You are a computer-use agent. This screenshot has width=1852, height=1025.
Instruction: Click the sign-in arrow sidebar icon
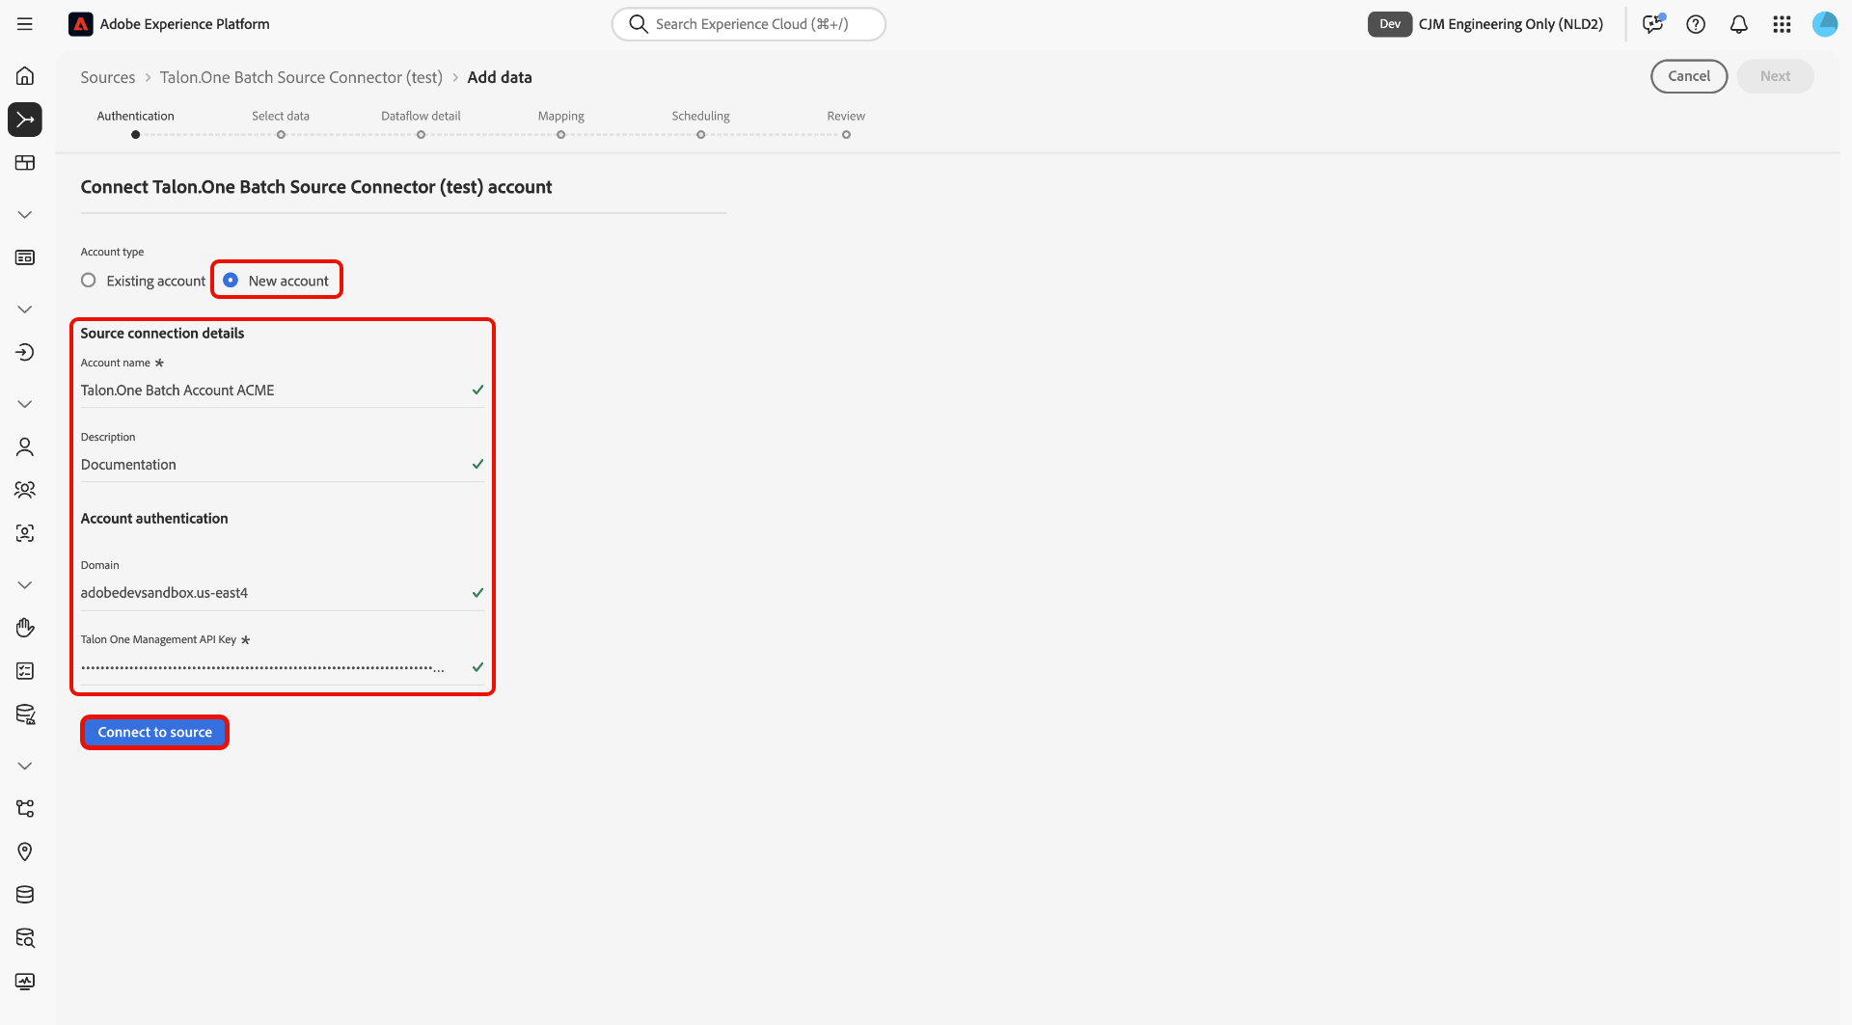tap(25, 352)
